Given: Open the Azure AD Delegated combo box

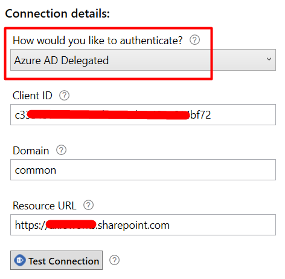Looking at the screenshot, I should (143, 60).
